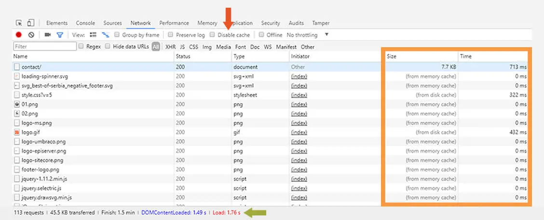
Task: Click the file icon of footer-logo.png
Action: click(x=17, y=170)
